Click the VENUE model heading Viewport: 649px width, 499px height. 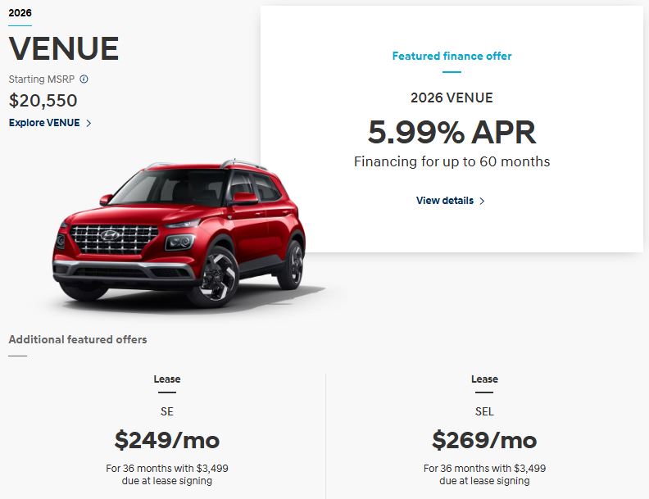click(64, 49)
